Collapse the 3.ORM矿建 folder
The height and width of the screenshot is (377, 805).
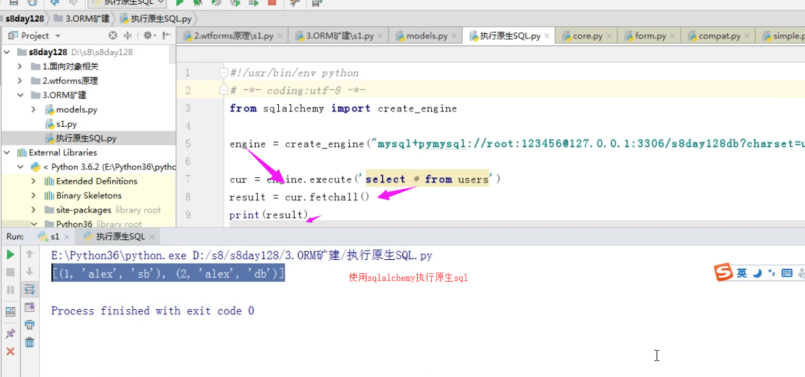20,95
